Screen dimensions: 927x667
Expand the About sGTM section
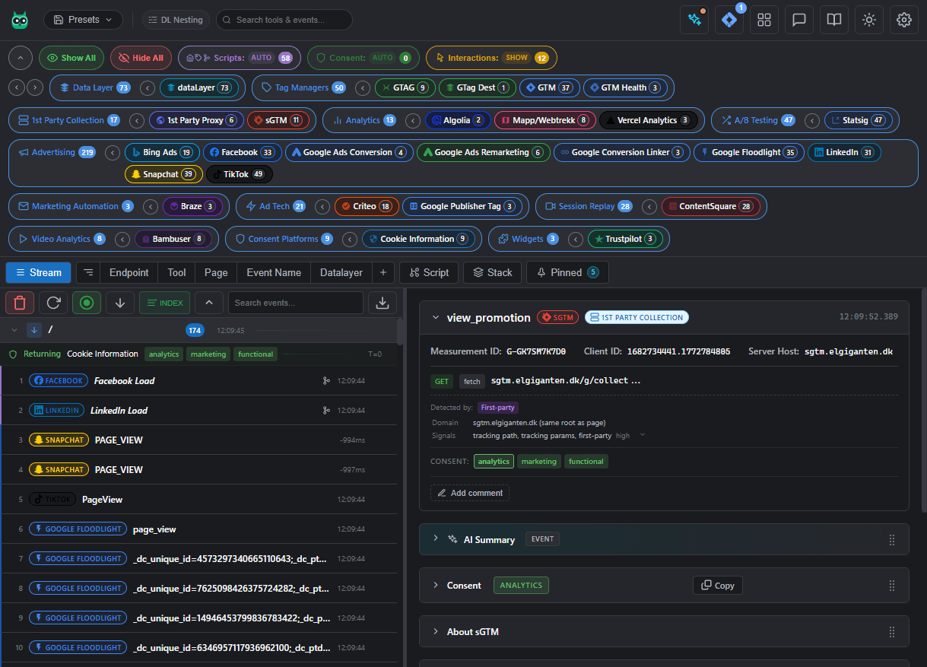(436, 631)
